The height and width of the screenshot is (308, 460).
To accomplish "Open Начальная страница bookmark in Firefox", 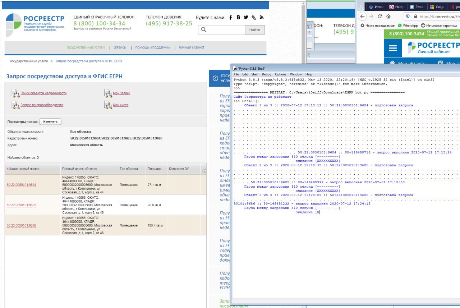I will click(x=439, y=26).
